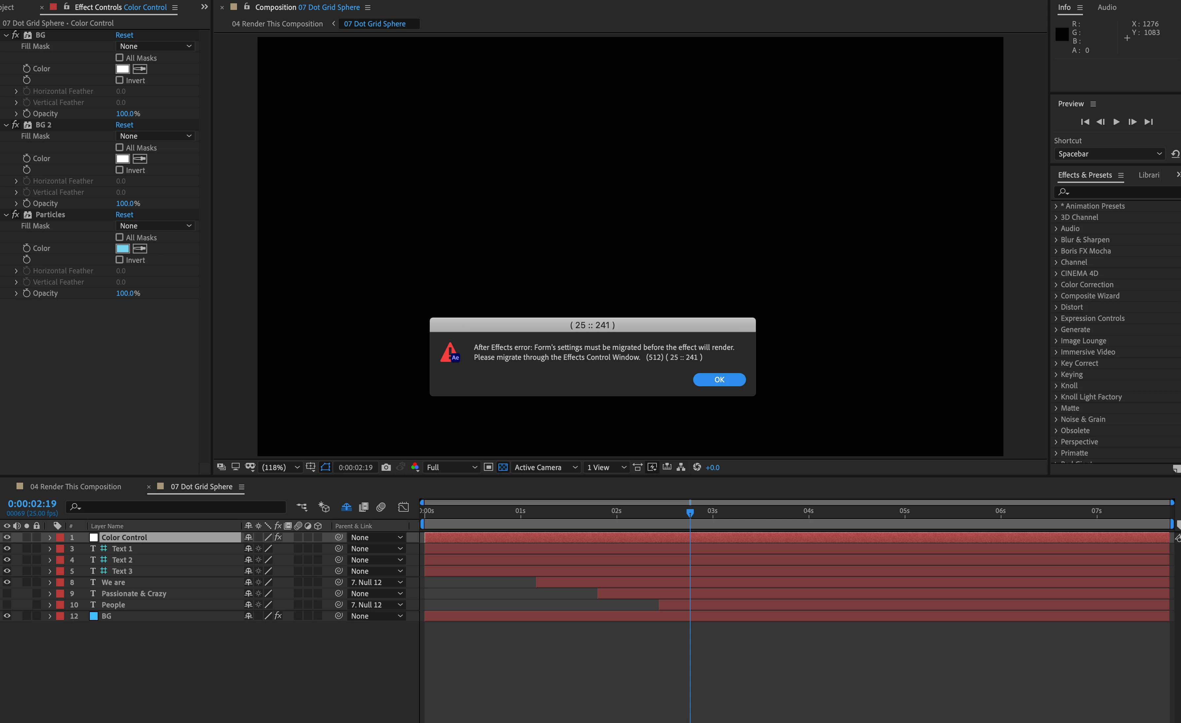Open the Graph Editor icon
Image resolution: width=1181 pixels, height=723 pixels.
click(x=404, y=507)
